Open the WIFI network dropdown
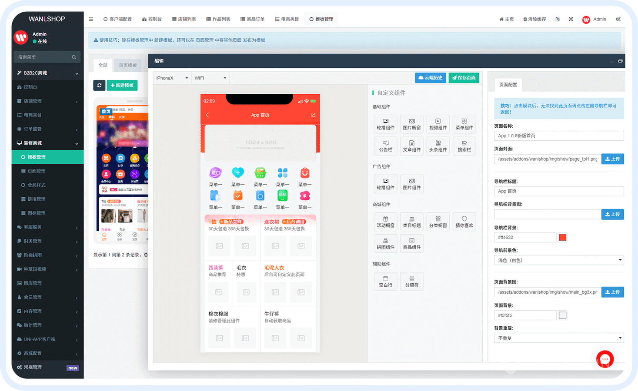638x391 pixels. click(210, 78)
